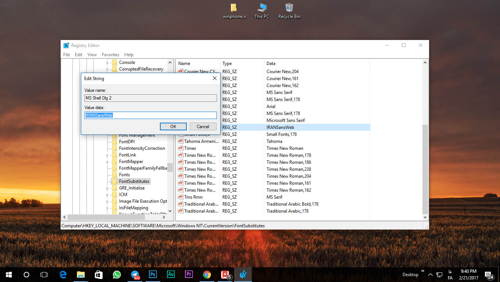The height and width of the screenshot is (282, 500).
Task: Select the FontMapperFamilyFallback key
Action: click(x=143, y=168)
